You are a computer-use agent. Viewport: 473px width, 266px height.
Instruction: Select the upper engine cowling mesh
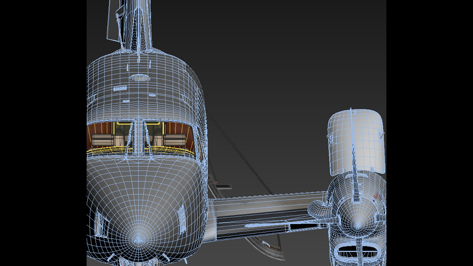click(356, 142)
